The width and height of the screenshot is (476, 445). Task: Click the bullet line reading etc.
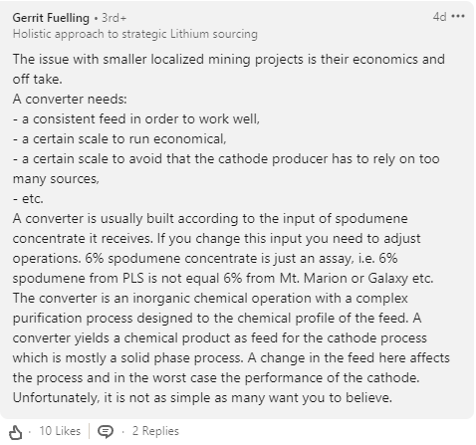point(28,199)
